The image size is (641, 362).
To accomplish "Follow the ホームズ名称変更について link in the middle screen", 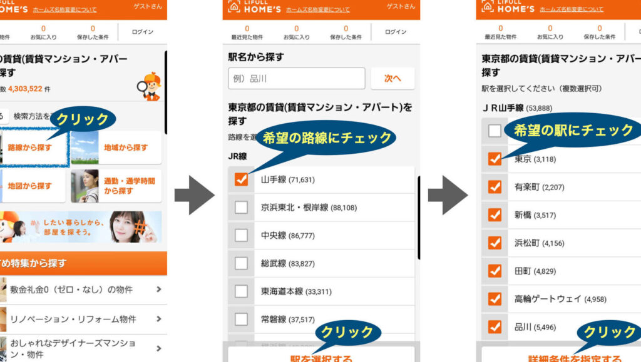I will 318,10.
